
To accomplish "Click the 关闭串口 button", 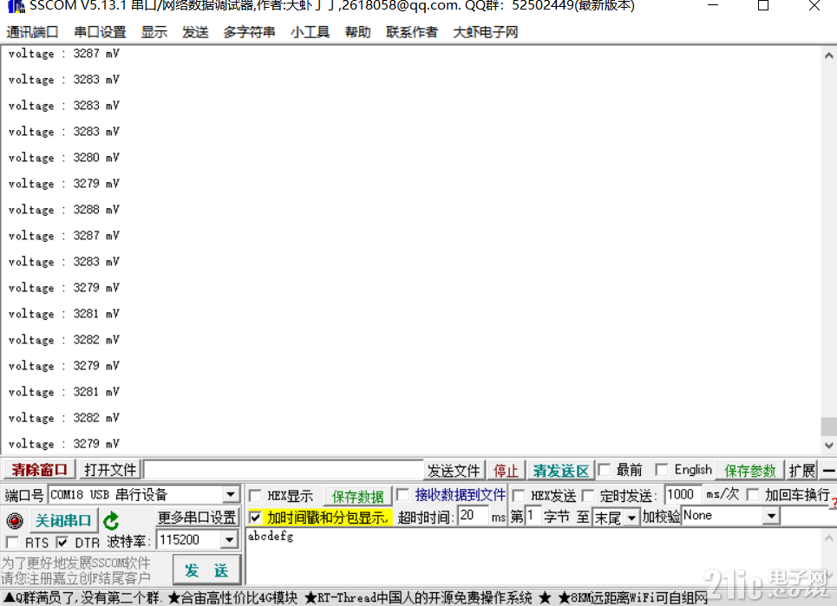I will point(63,520).
